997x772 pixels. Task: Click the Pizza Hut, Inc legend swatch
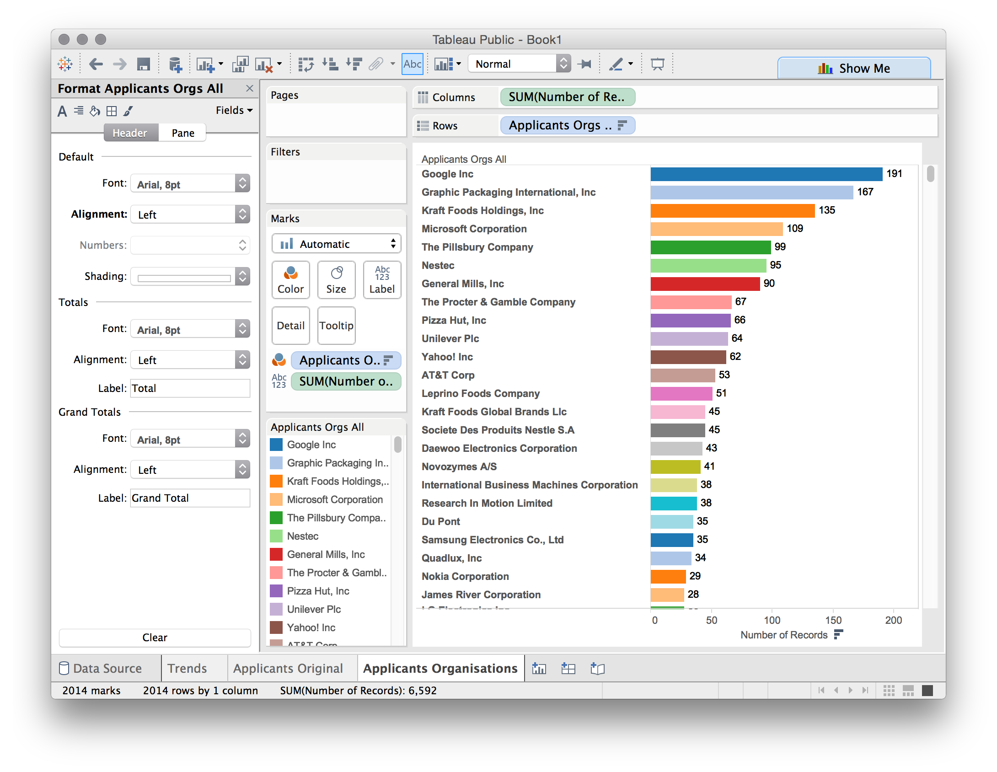tap(276, 591)
